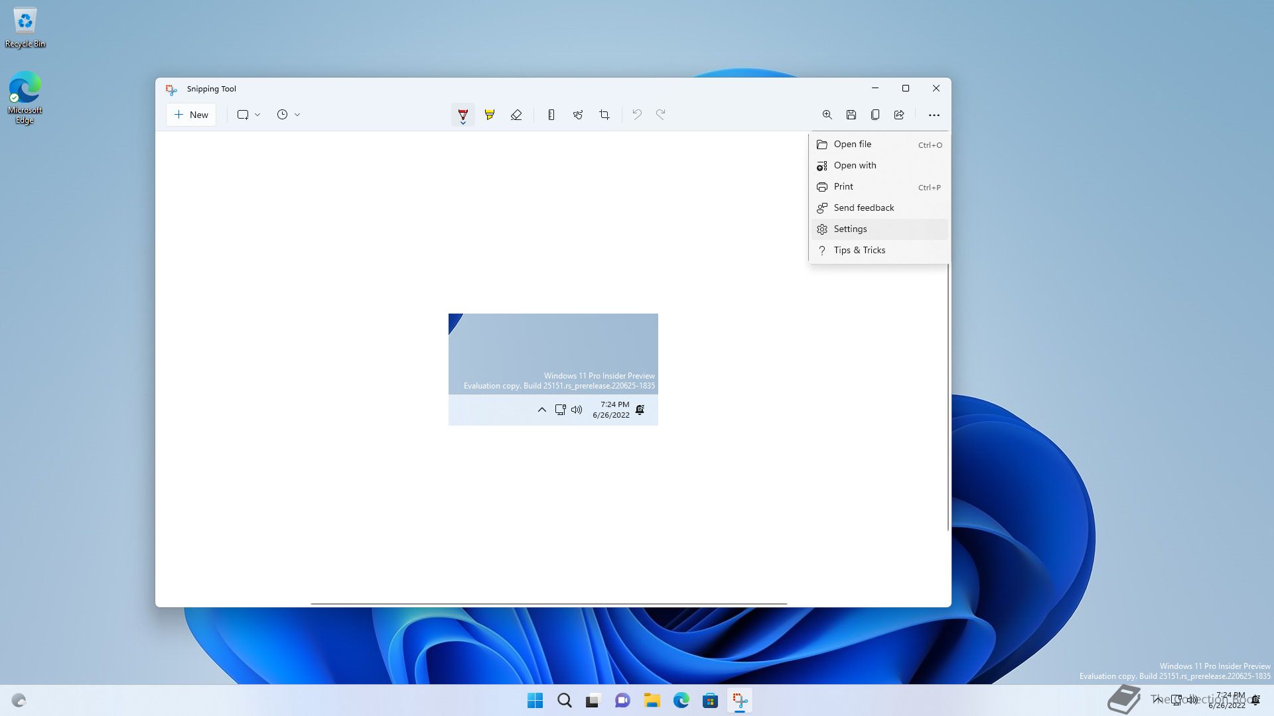Start a New snip

tap(191, 115)
